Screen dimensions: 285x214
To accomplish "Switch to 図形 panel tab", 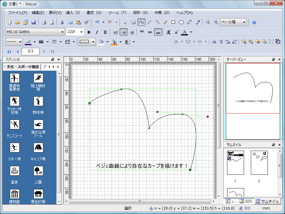I will (x=246, y=201).
